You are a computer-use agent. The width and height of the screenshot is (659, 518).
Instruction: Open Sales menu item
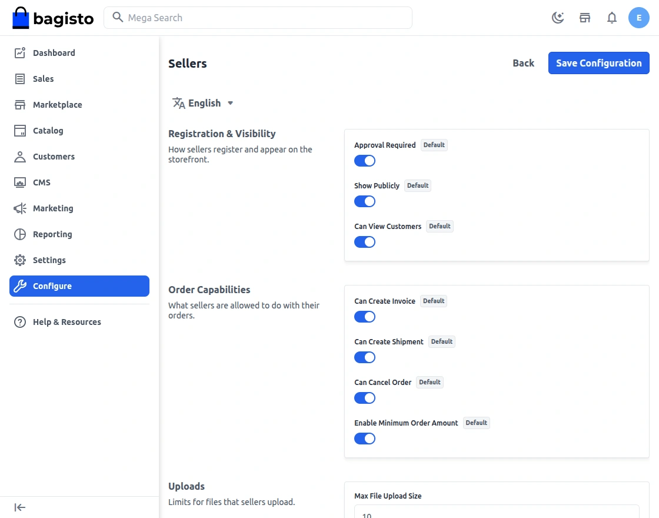point(79,79)
